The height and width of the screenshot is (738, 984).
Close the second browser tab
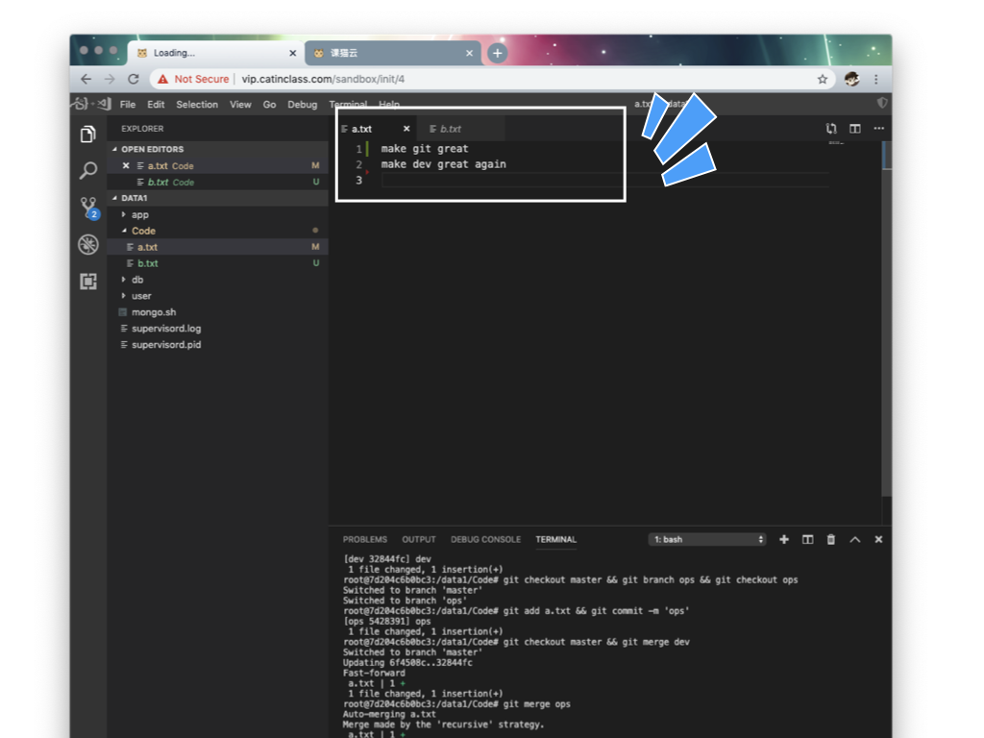469,54
